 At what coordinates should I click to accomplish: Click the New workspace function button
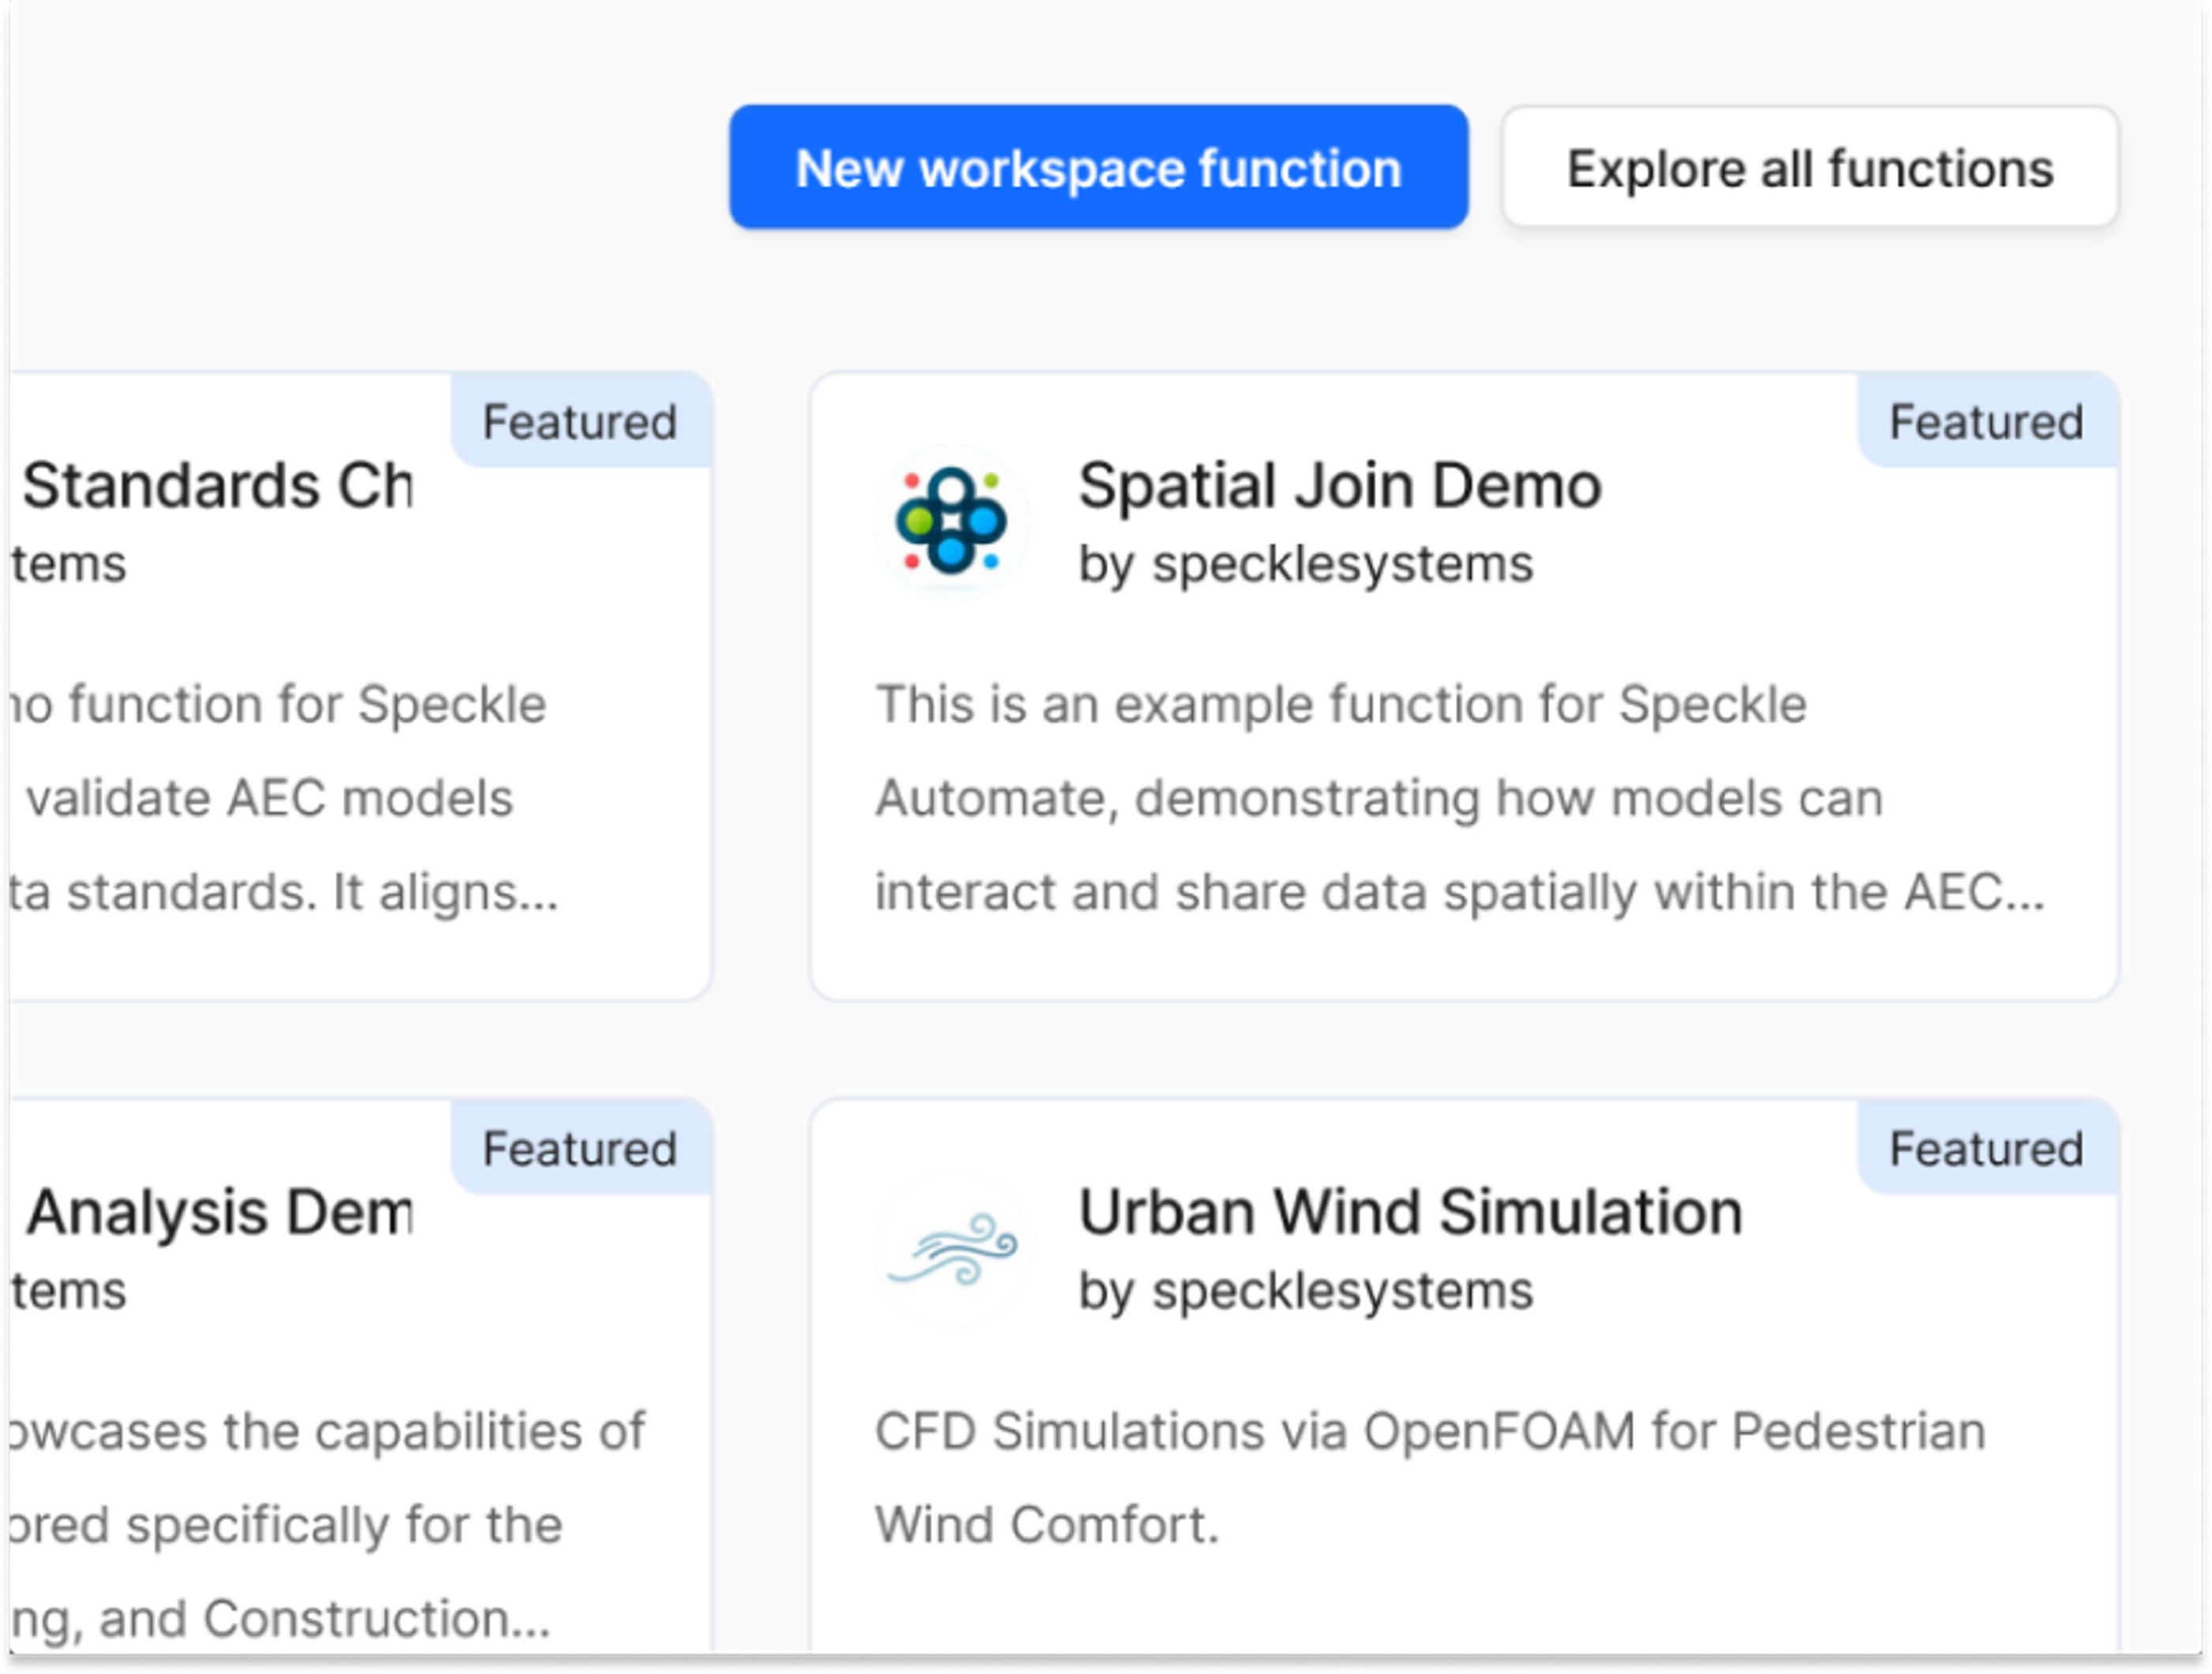point(1098,167)
